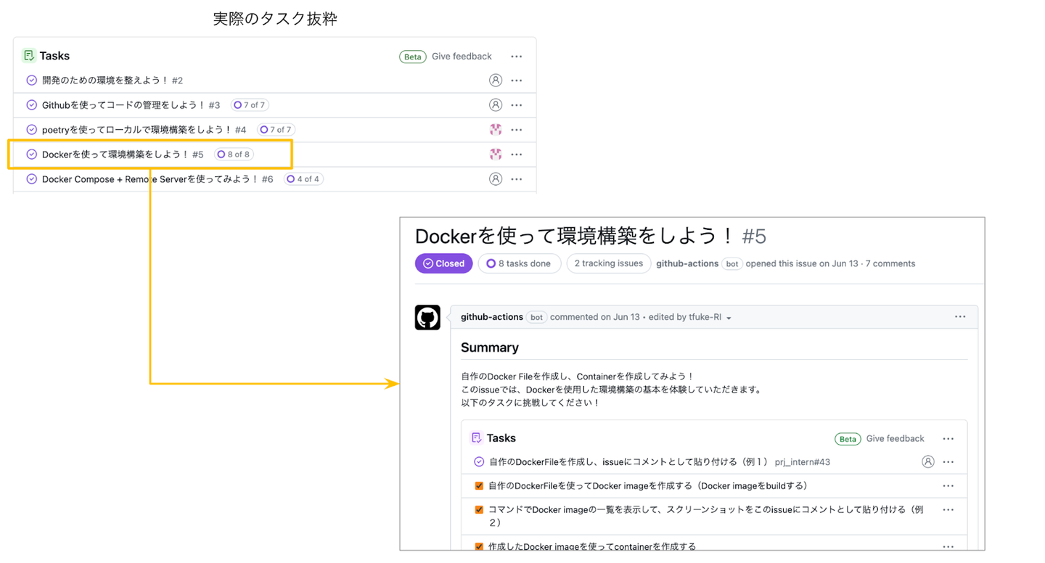Open the more menu for task #2 row
Screen dimensions: 1045x563
pyautogui.click(x=516, y=81)
